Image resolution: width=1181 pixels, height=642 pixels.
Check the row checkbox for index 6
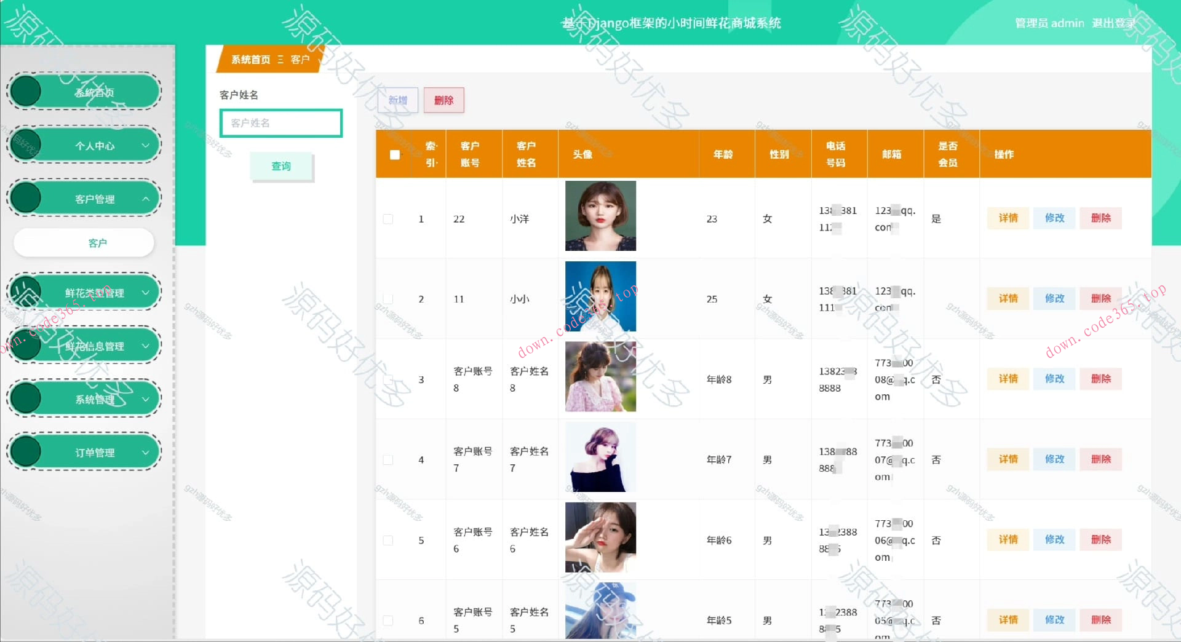point(388,620)
